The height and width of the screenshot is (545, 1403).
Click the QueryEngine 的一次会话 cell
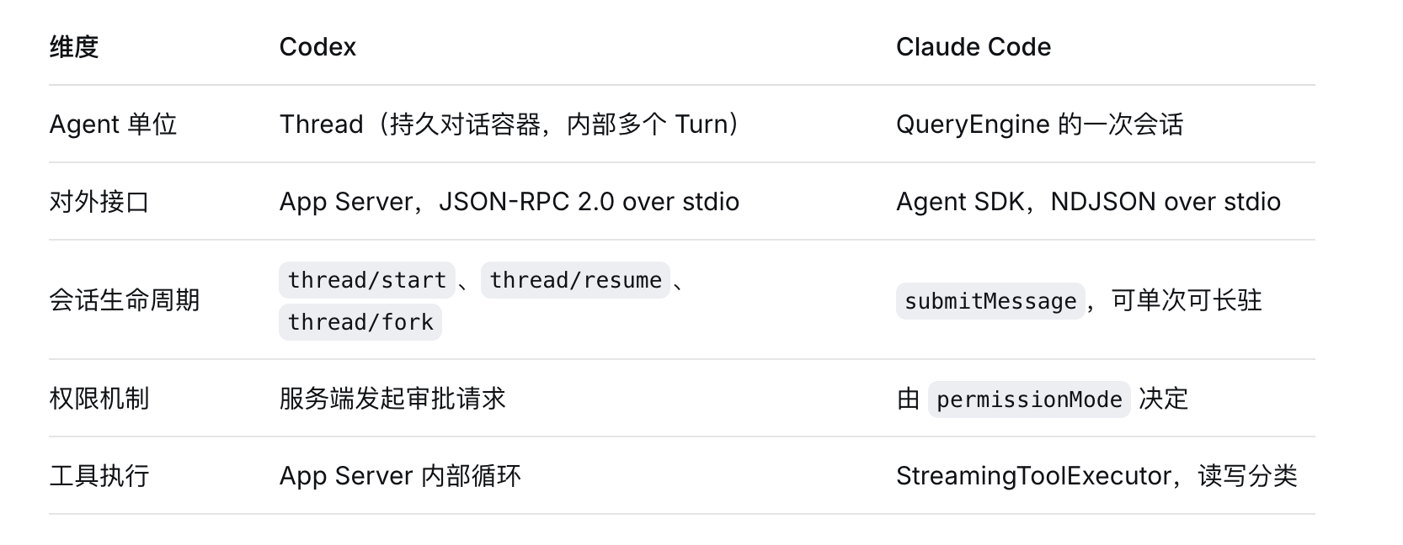click(1040, 124)
